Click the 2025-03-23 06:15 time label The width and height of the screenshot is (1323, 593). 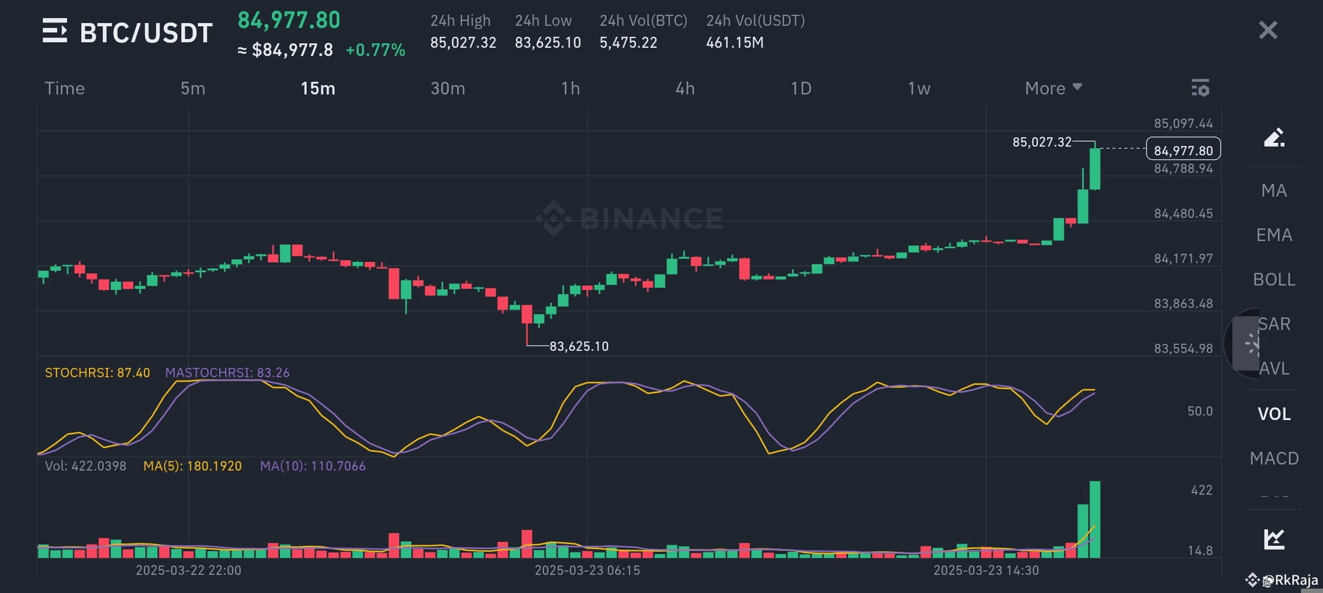coord(587,570)
